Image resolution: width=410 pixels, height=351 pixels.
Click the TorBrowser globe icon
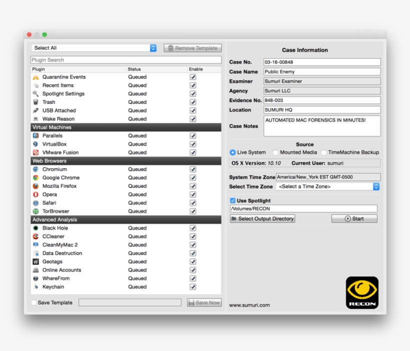coord(36,211)
